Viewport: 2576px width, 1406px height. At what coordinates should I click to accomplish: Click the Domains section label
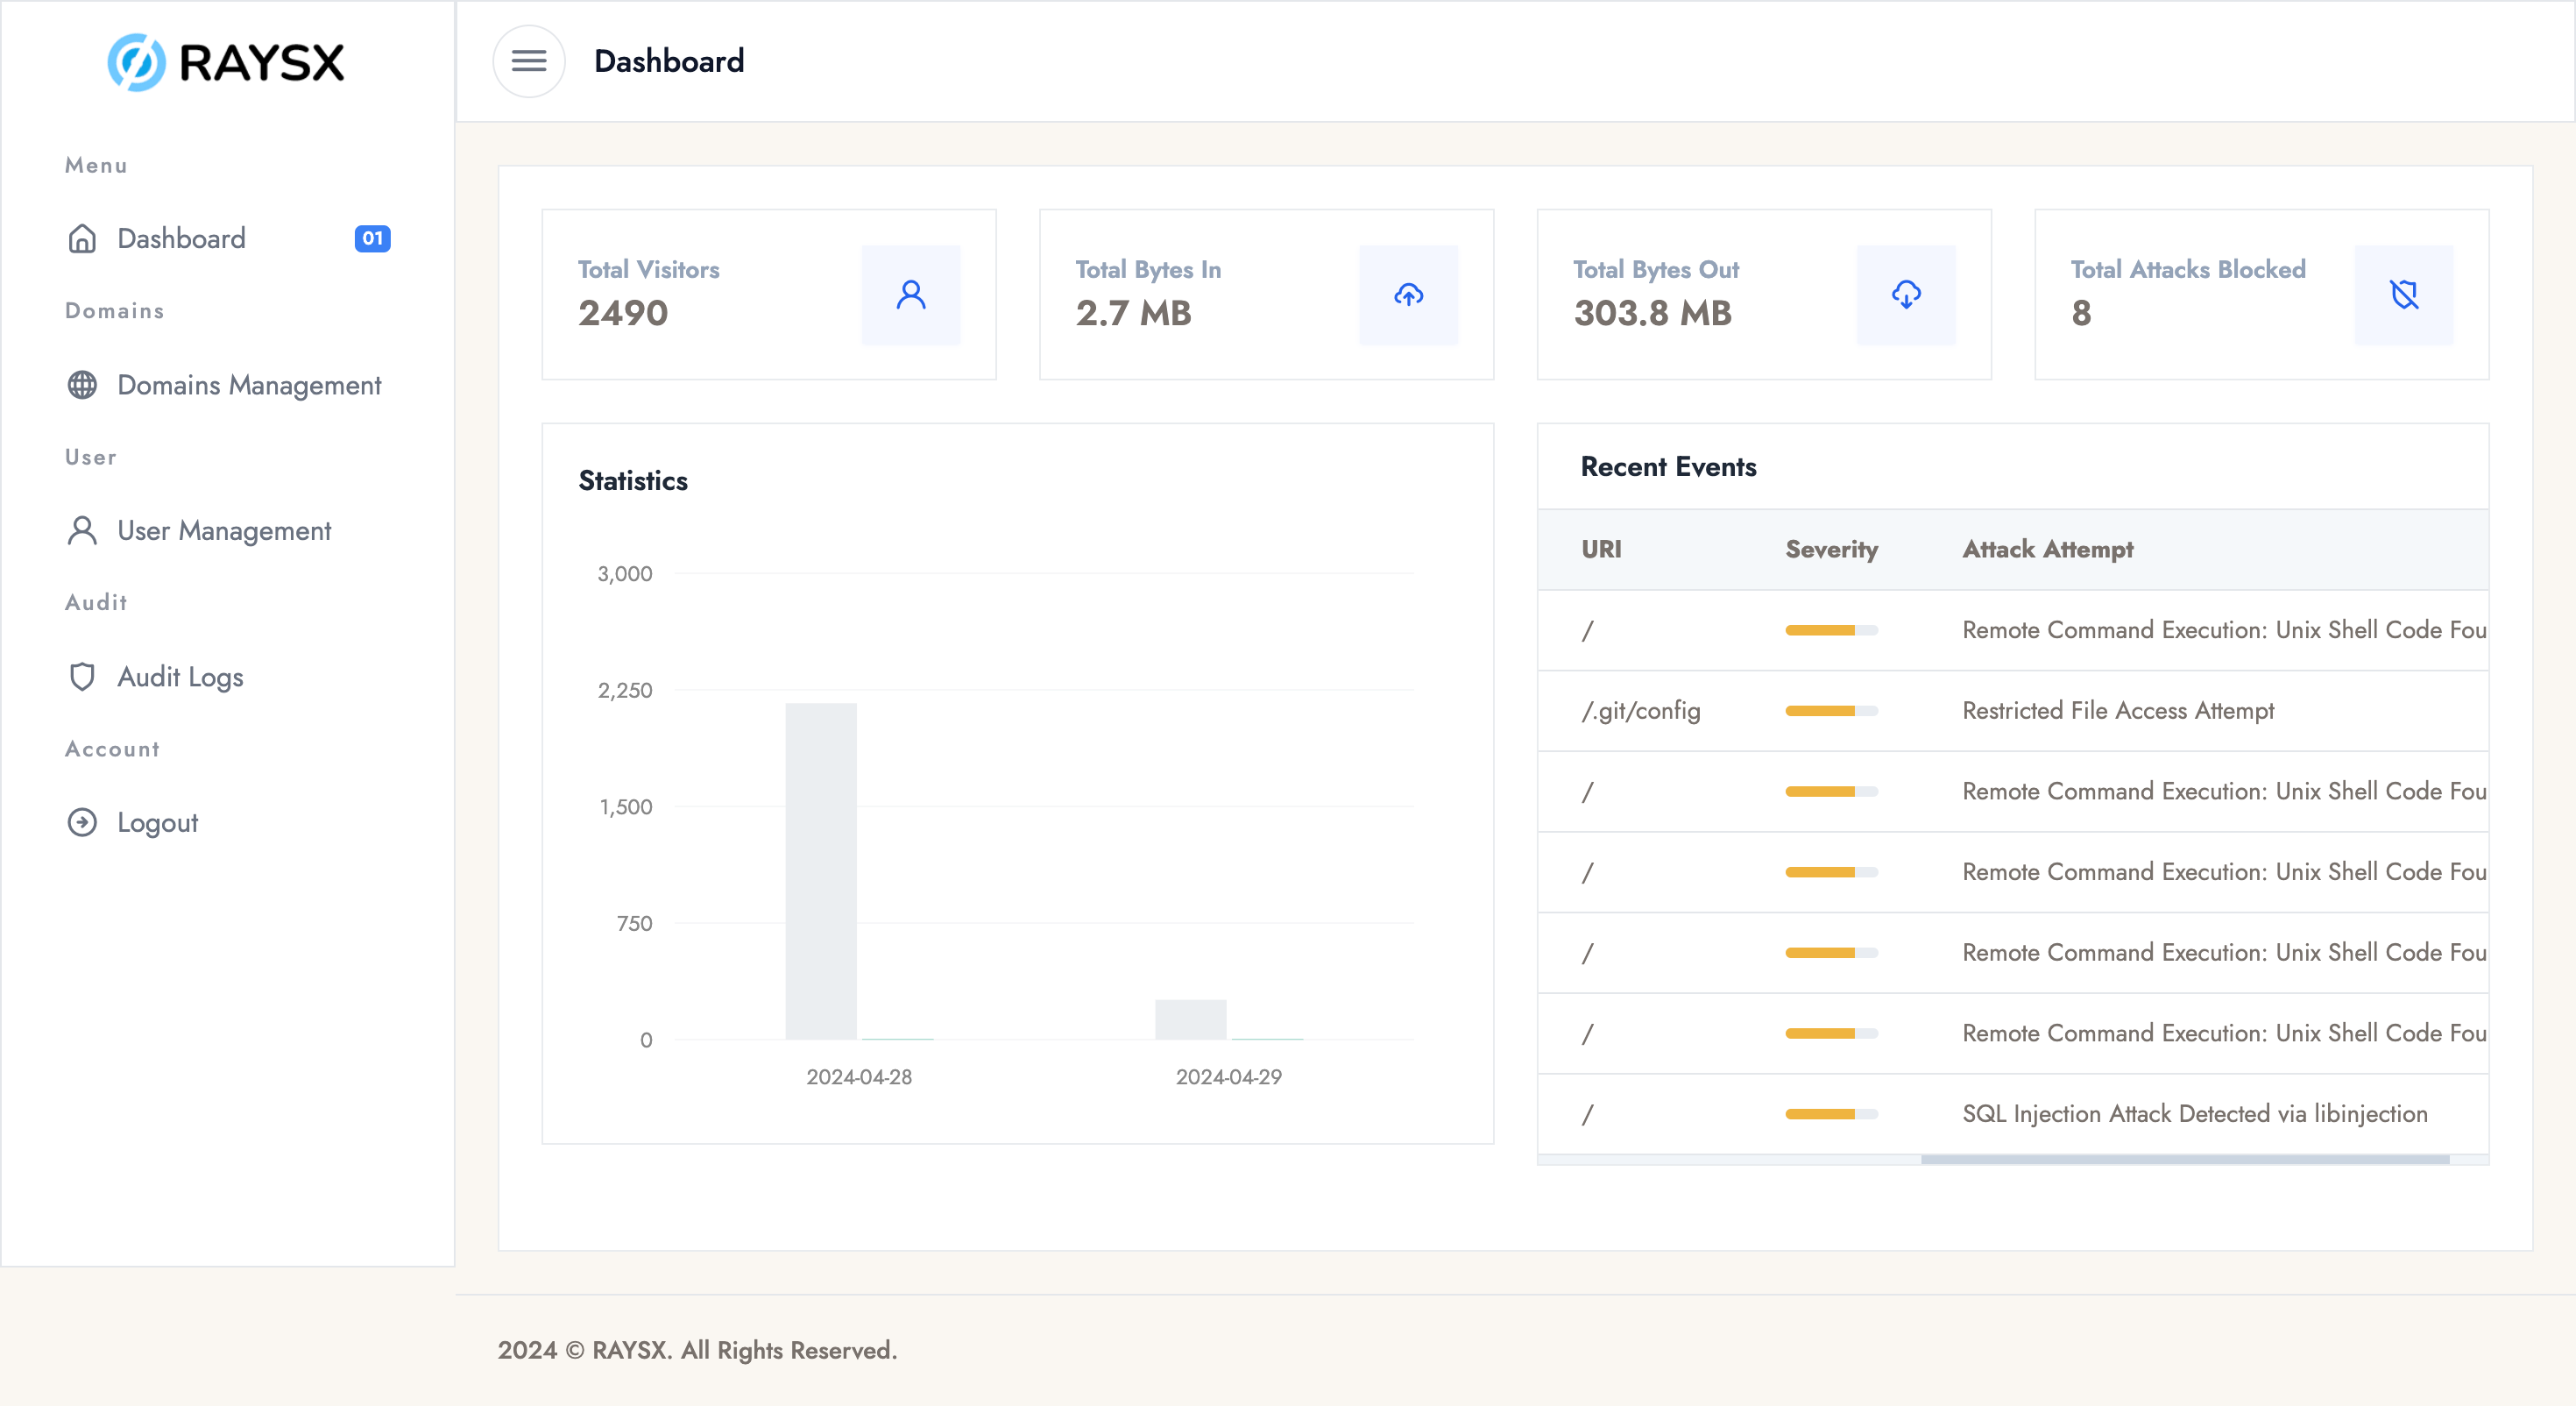tap(114, 310)
